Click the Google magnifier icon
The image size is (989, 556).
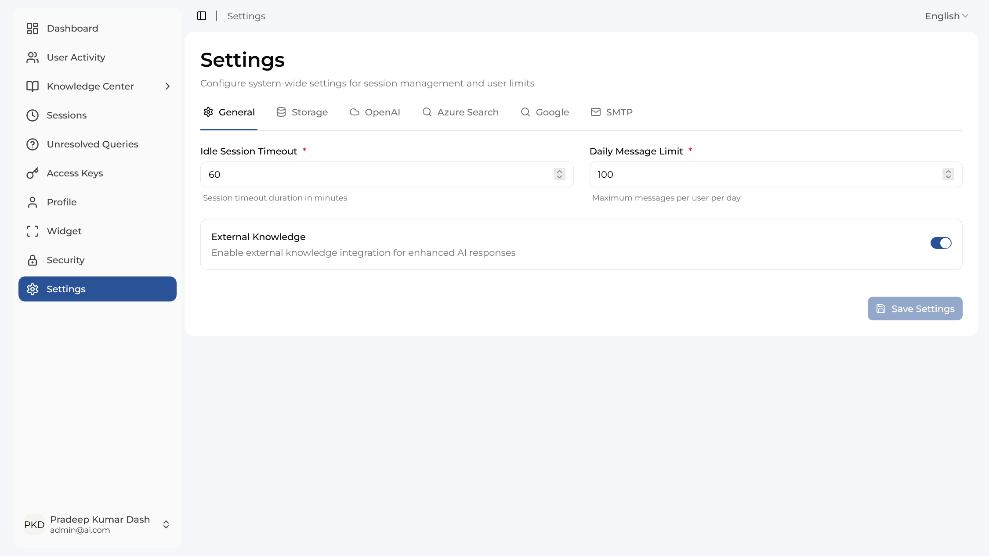coord(525,112)
